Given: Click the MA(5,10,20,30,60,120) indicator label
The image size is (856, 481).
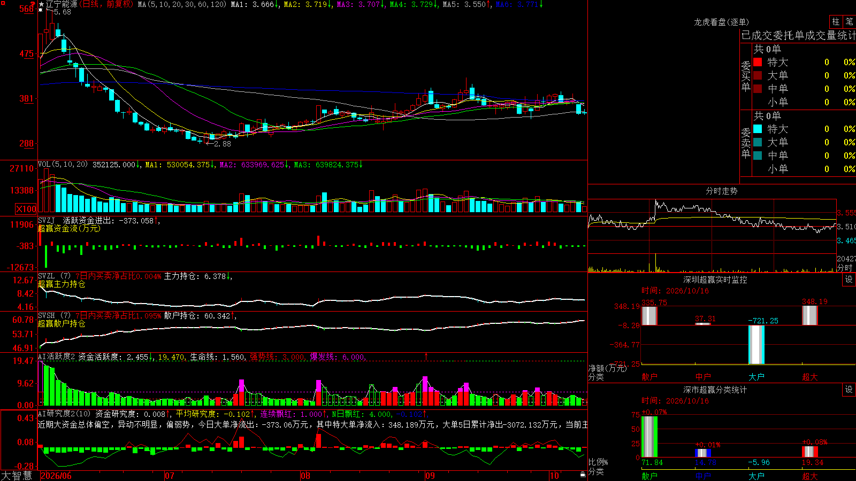Looking at the screenshot, I should click(182, 4).
